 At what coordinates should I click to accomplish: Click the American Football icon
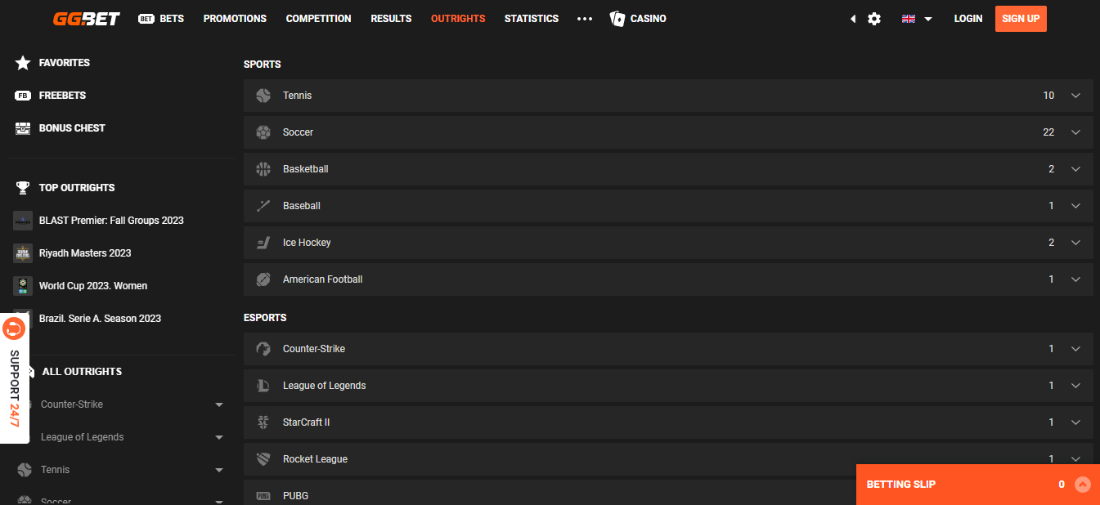point(263,279)
